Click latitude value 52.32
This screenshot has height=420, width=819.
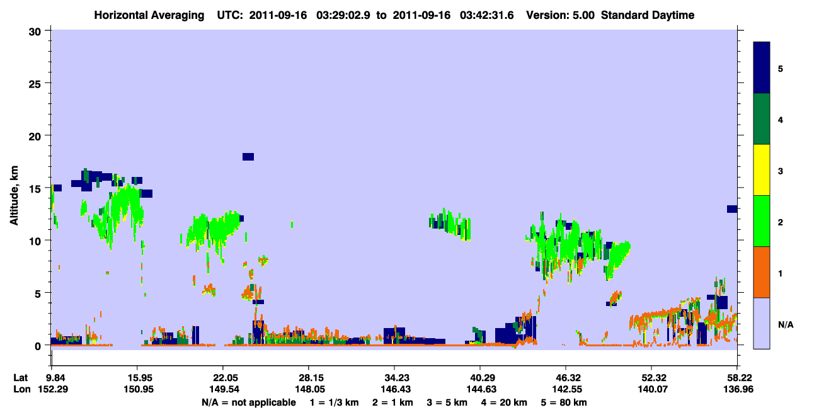pos(651,378)
